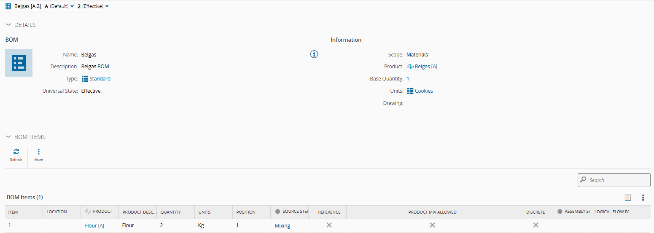Refresh the BOM items list
This screenshot has width=654, height=233.
coord(16,155)
